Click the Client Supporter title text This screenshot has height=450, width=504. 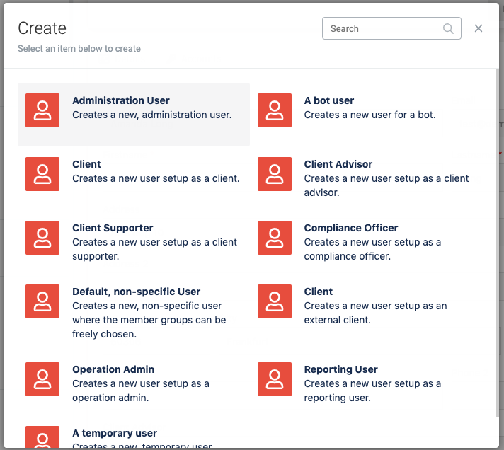coord(113,228)
